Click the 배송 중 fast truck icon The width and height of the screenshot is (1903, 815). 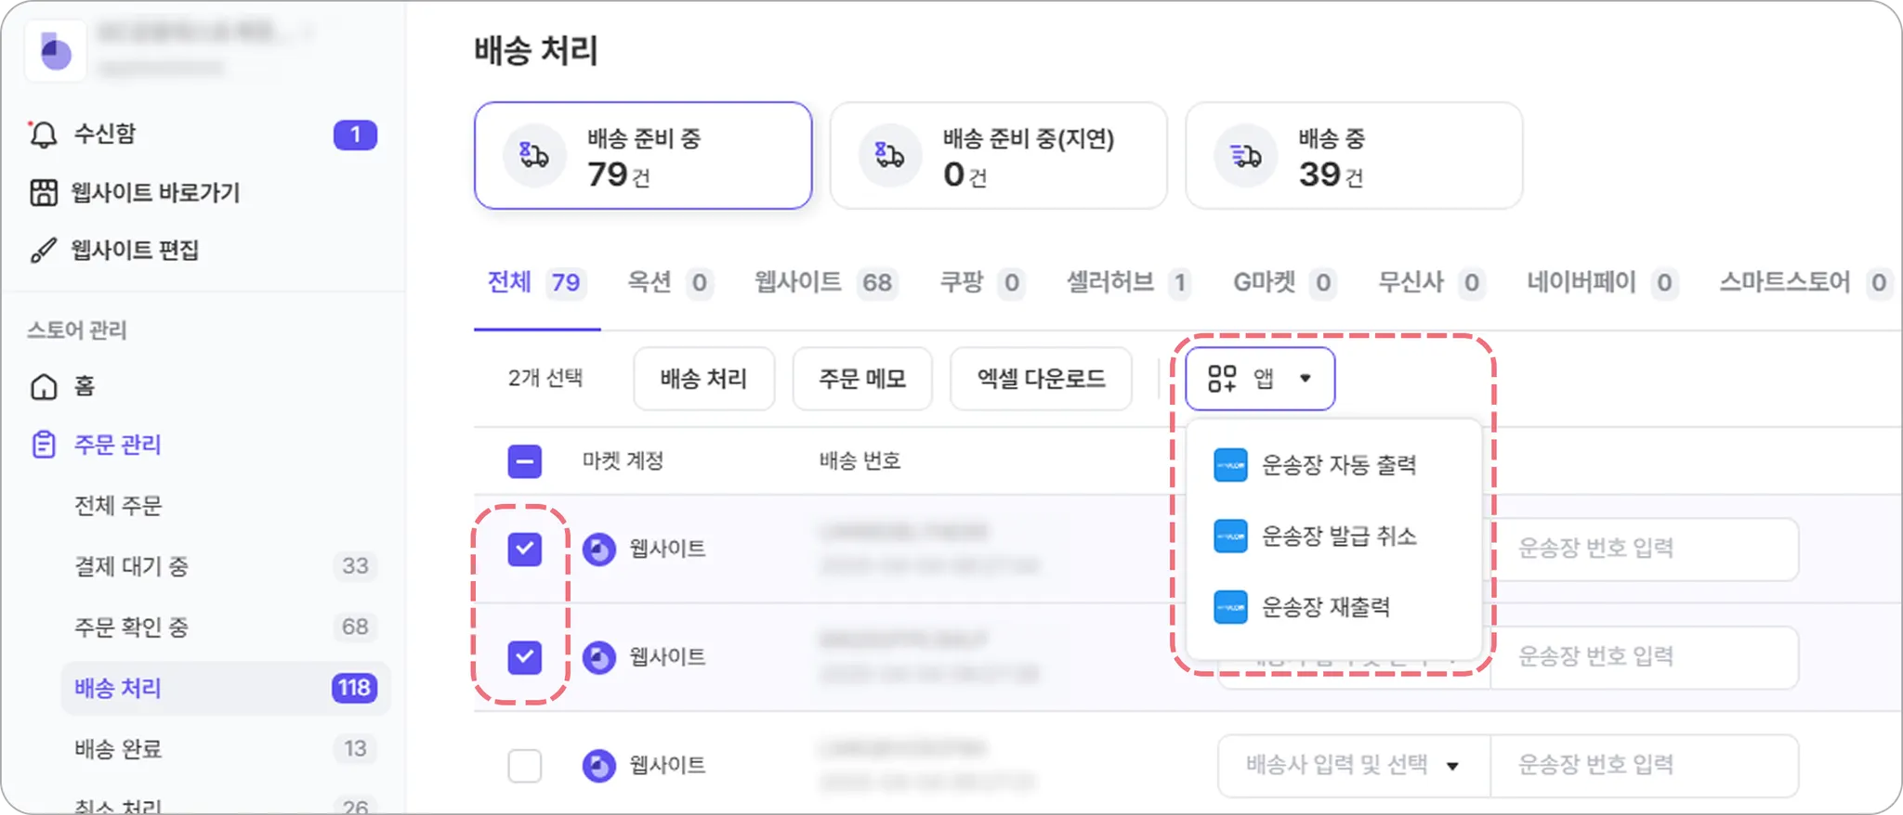pyautogui.click(x=1245, y=156)
